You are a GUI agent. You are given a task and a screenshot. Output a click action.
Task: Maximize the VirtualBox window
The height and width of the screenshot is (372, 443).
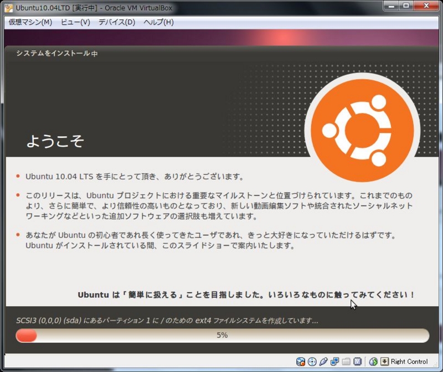coord(406,6)
